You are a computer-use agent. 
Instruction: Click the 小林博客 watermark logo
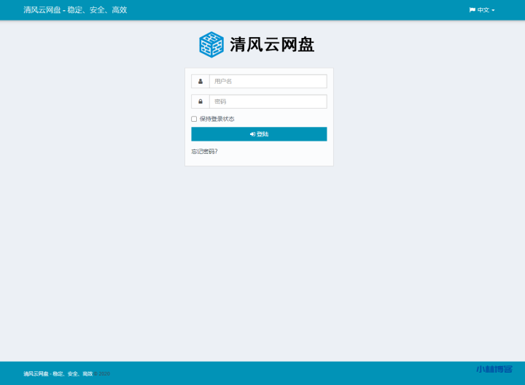[x=494, y=369]
